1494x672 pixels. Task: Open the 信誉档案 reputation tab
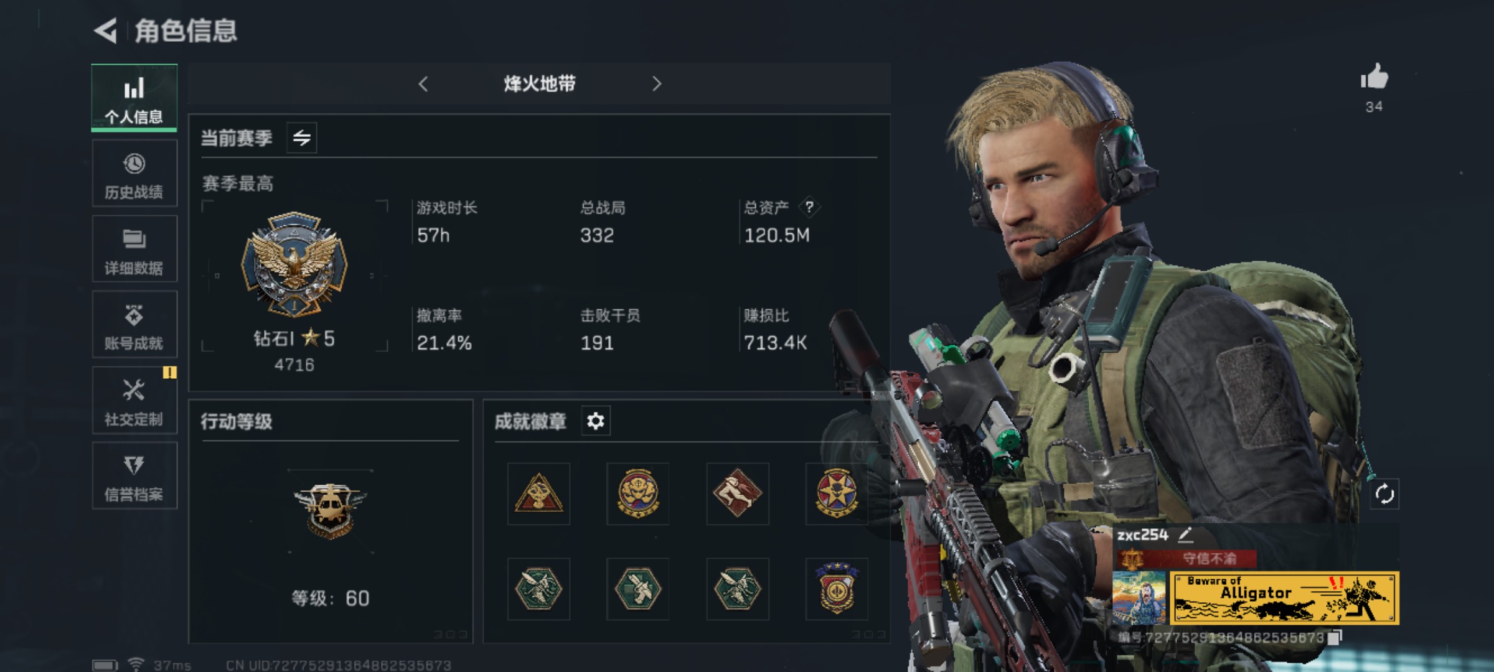tap(134, 476)
